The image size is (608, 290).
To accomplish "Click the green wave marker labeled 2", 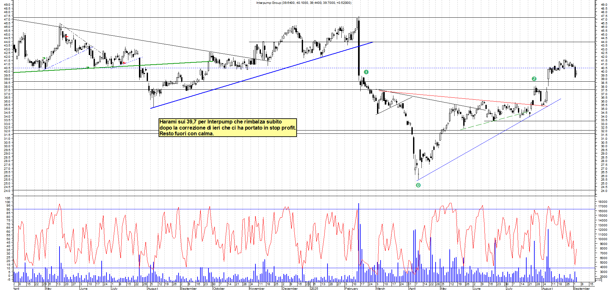I will coord(534,79).
